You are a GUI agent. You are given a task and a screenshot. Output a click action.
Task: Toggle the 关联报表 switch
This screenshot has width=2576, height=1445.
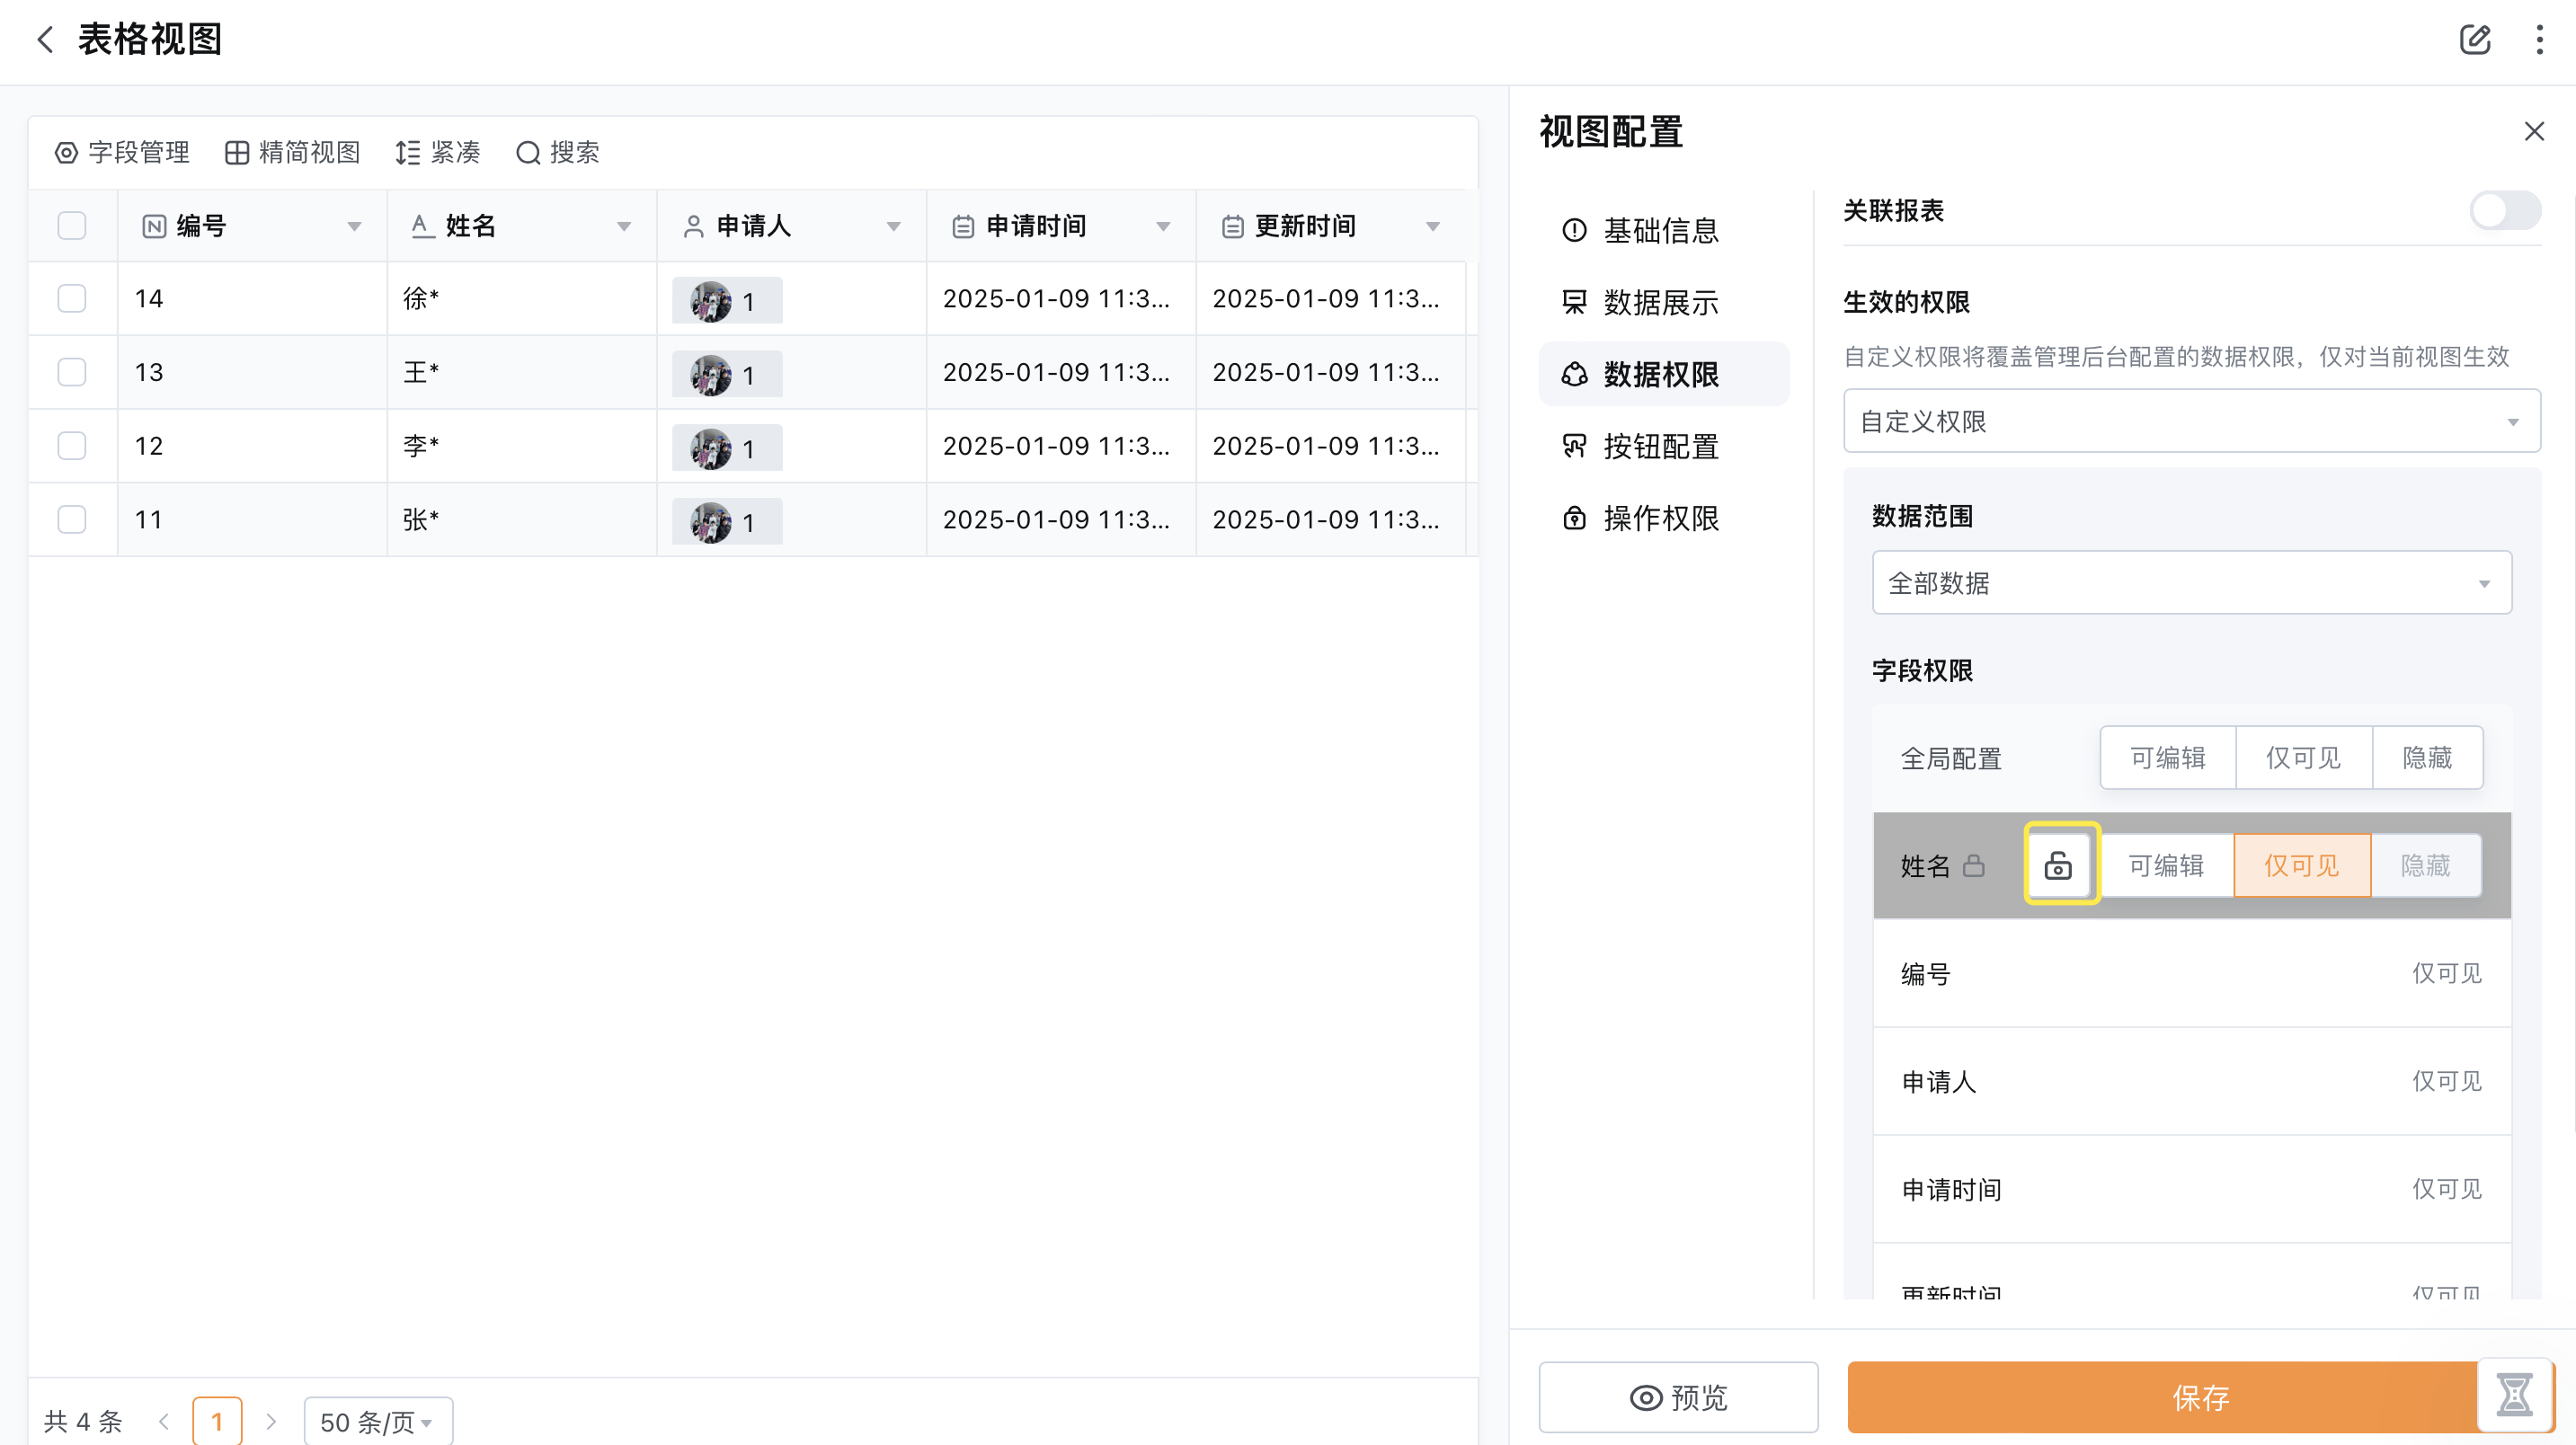(2504, 210)
